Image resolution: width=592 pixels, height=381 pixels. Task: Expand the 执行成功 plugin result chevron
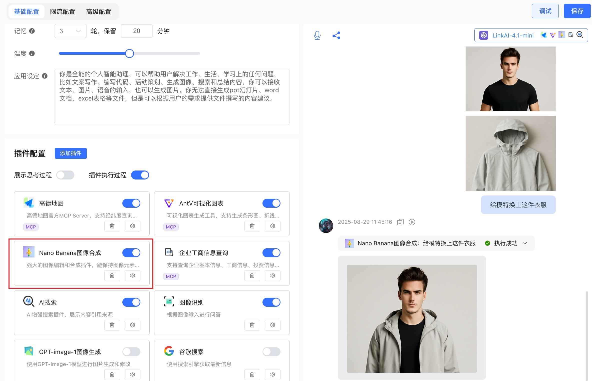[x=525, y=243]
